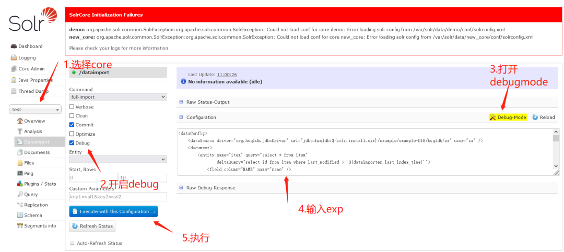Click the Last Update 11:00:26 timestamp
The height and width of the screenshot is (252, 564).
point(227,75)
